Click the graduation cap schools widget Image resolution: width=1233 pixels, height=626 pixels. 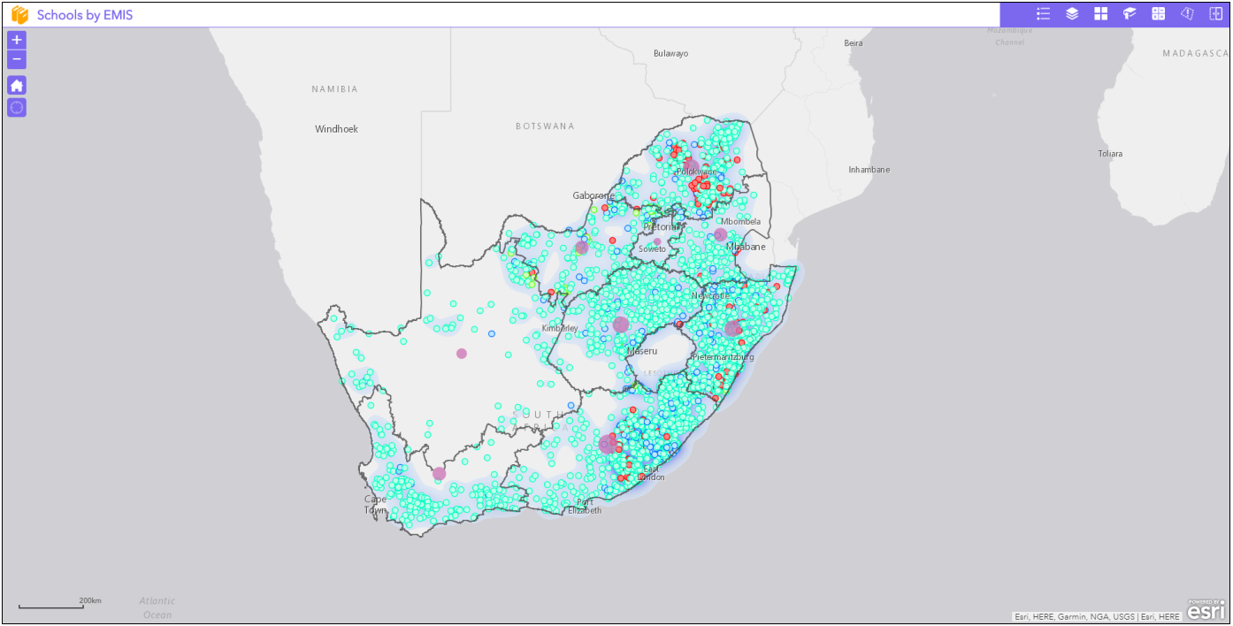coord(1130,14)
